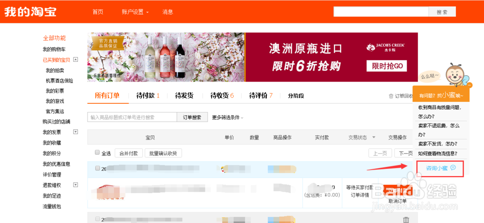Click the chat bubble icon beside 咨询小蜜
This screenshot has width=484, height=223.
(453, 167)
